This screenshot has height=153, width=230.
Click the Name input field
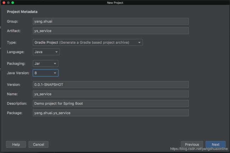111,94
